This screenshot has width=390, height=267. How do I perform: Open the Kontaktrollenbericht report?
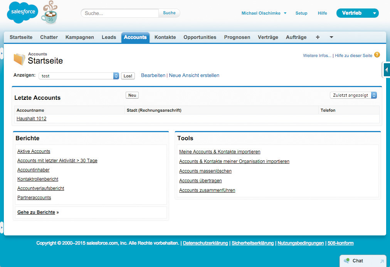38,179
